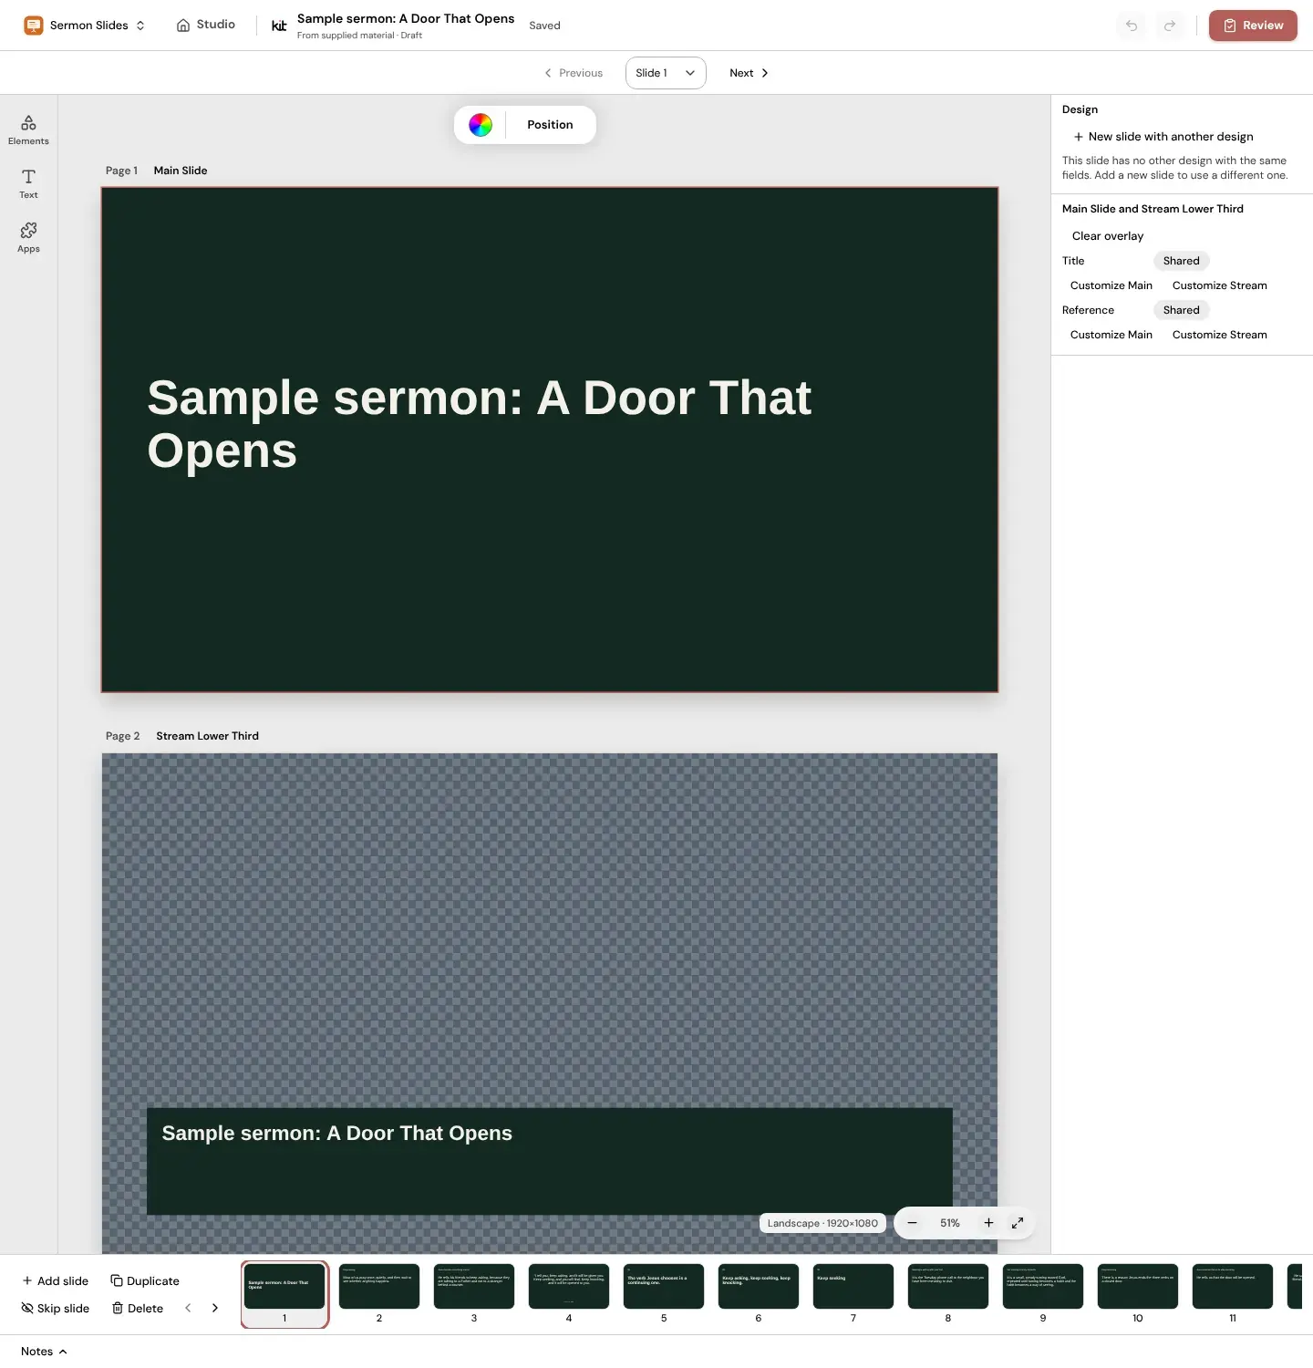Click Clear overlay
Image resolution: width=1313 pixels, height=1368 pixels.
[x=1108, y=236]
